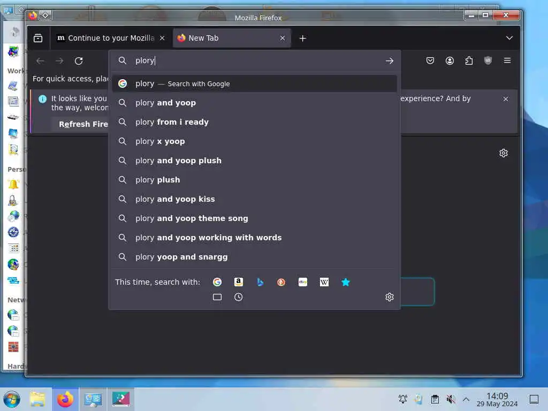Select the New Tab tab
Screen dimensions: 548x411
pyautogui.click(x=232, y=38)
